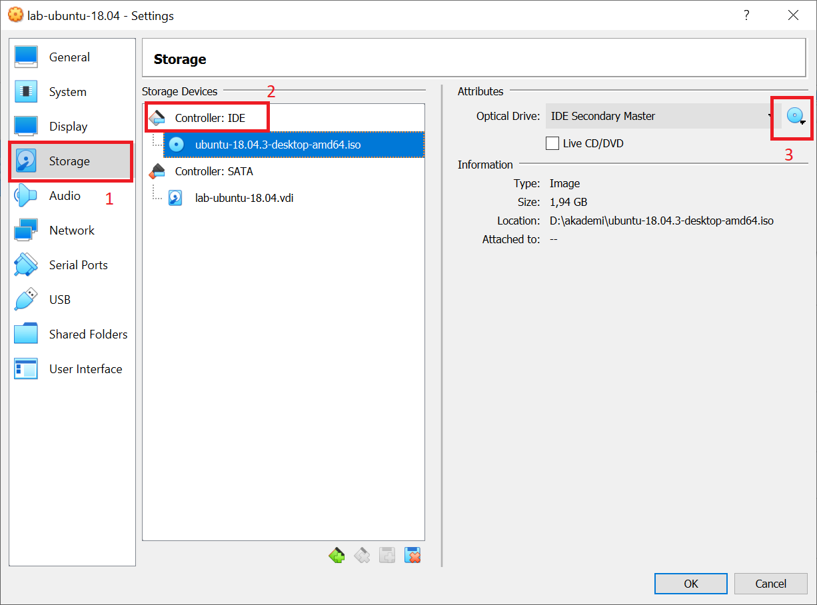Image resolution: width=817 pixels, height=605 pixels.
Task: Open the Display settings category
Action: point(72,127)
